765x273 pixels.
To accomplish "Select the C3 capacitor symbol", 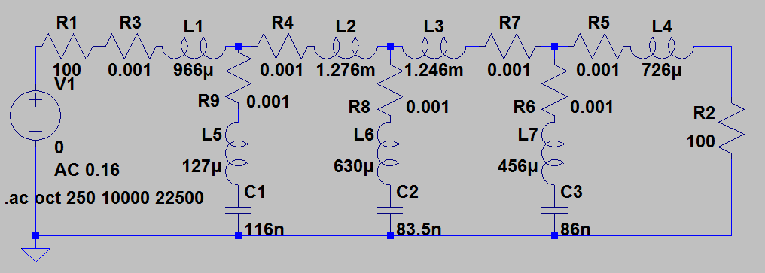I will [x=555, y=210].
